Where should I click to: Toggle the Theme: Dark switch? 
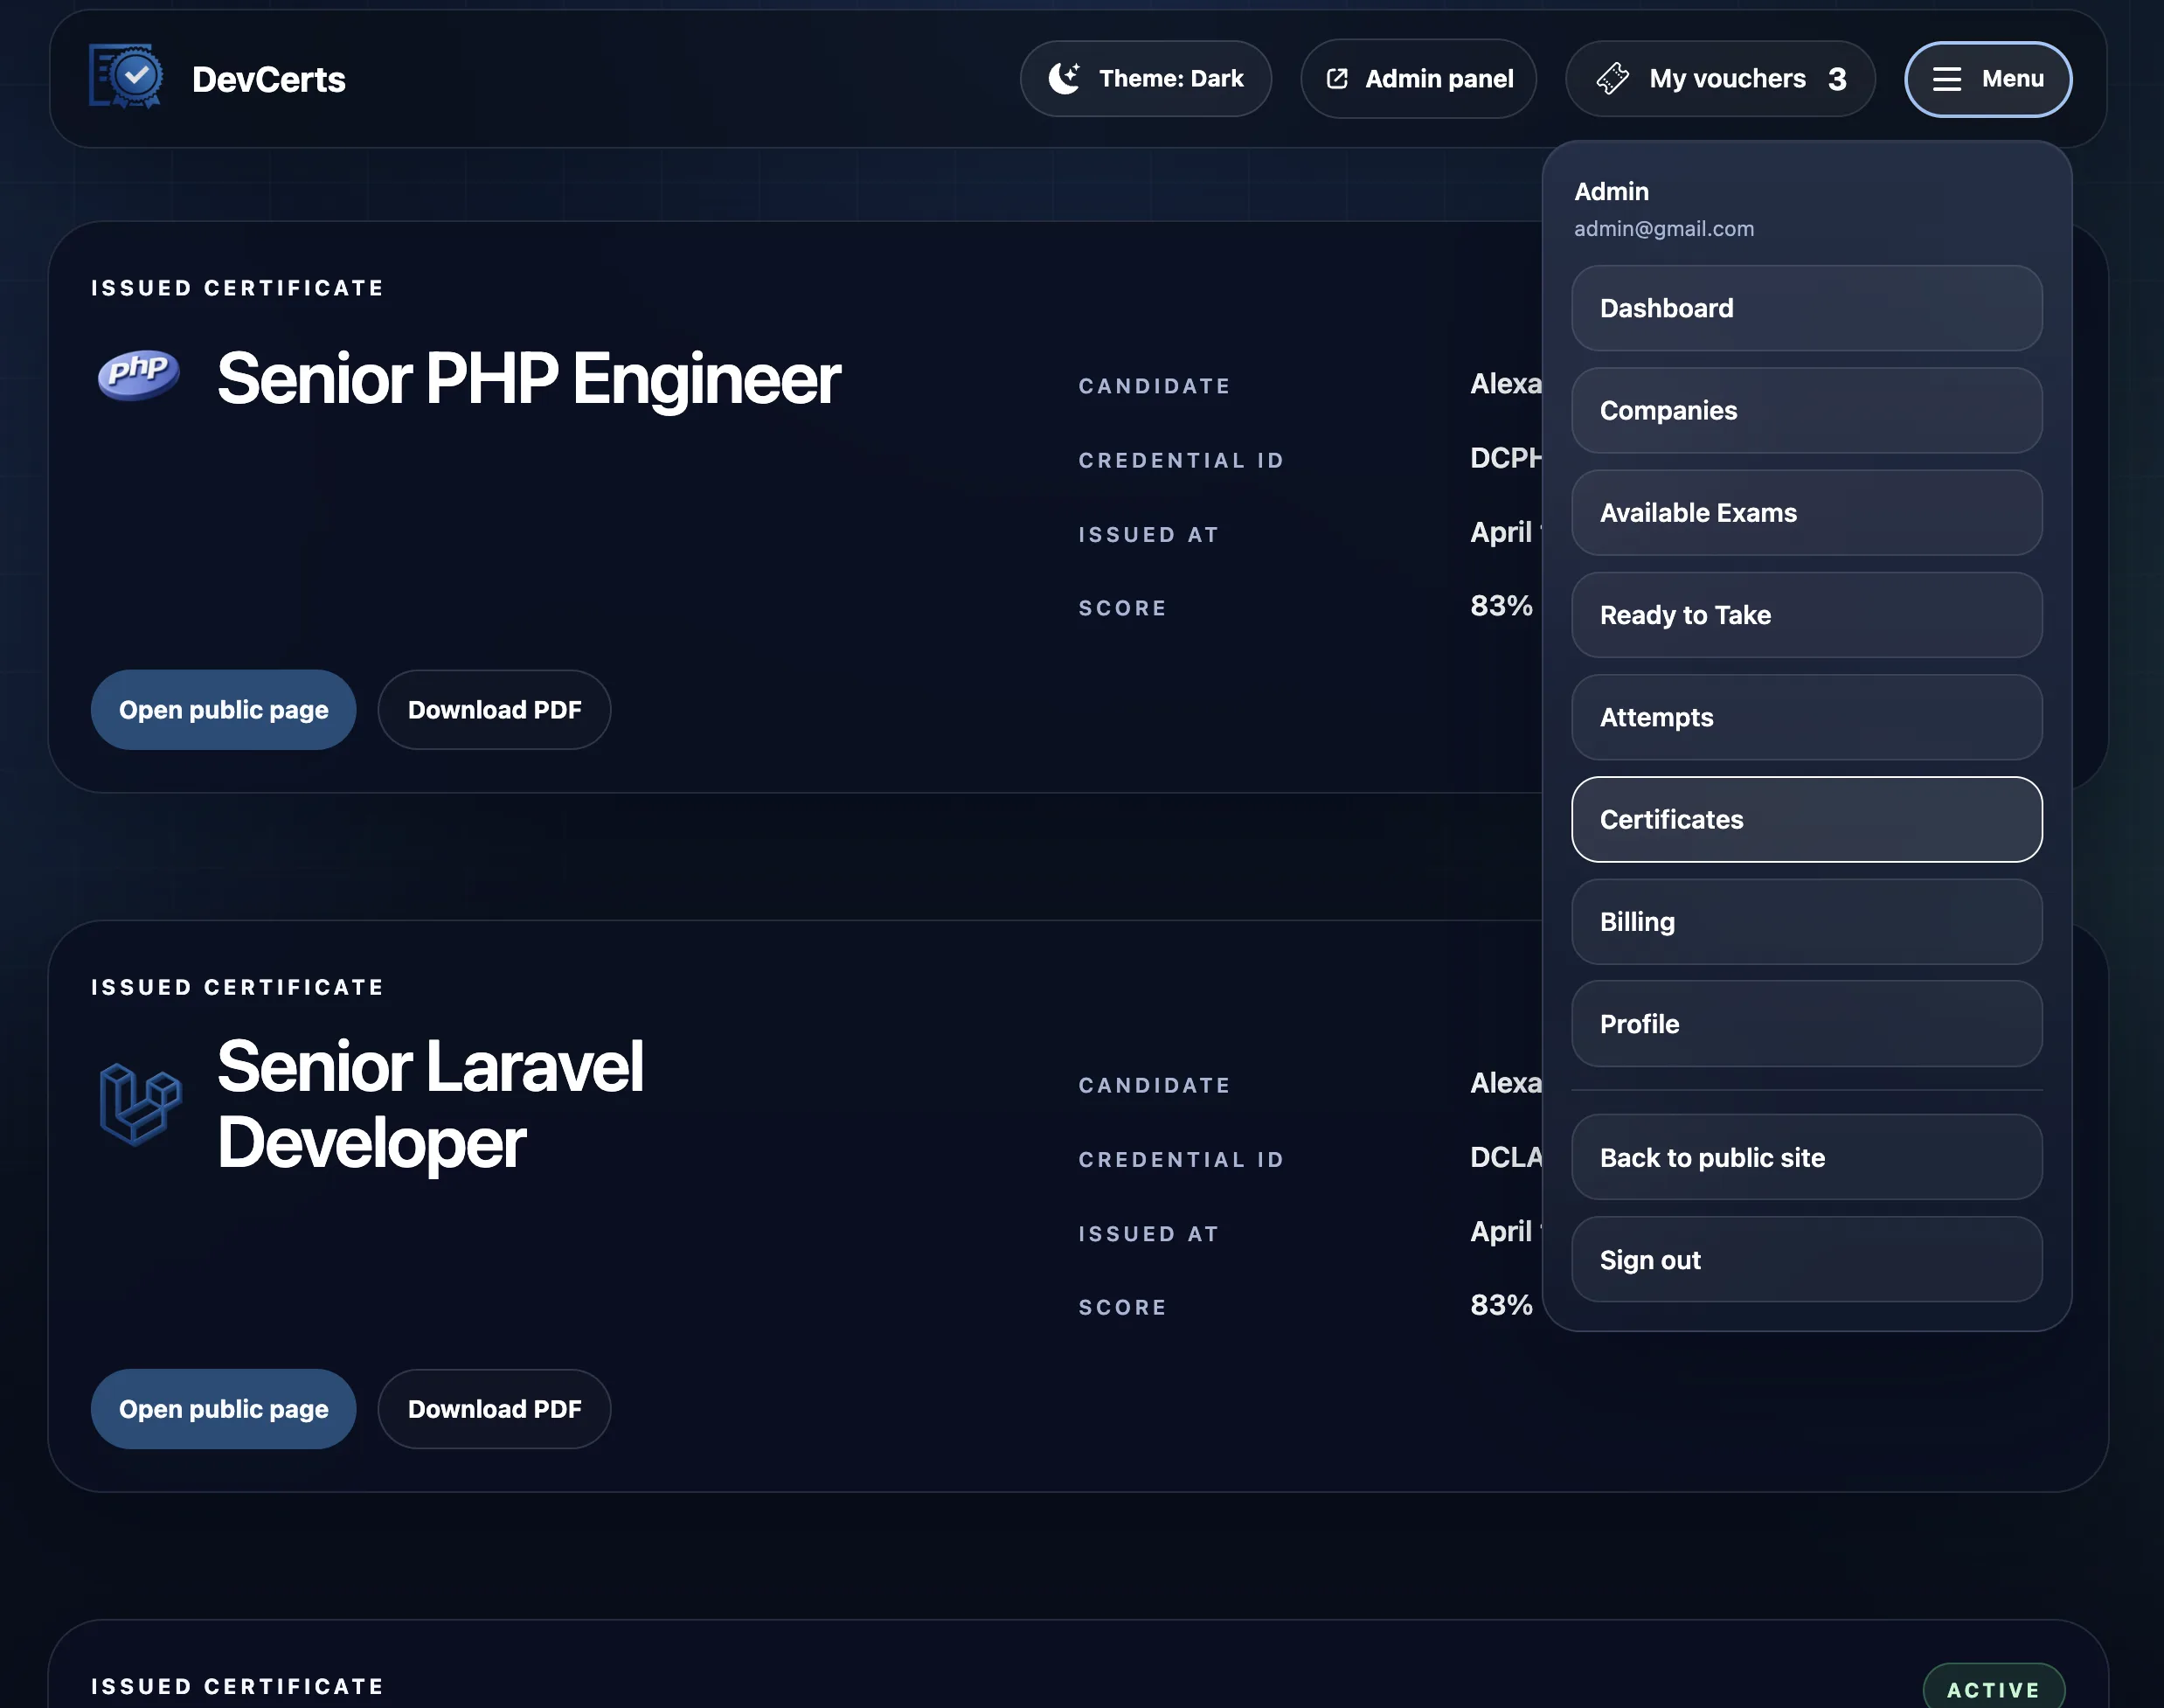[x=1145, y=79]
